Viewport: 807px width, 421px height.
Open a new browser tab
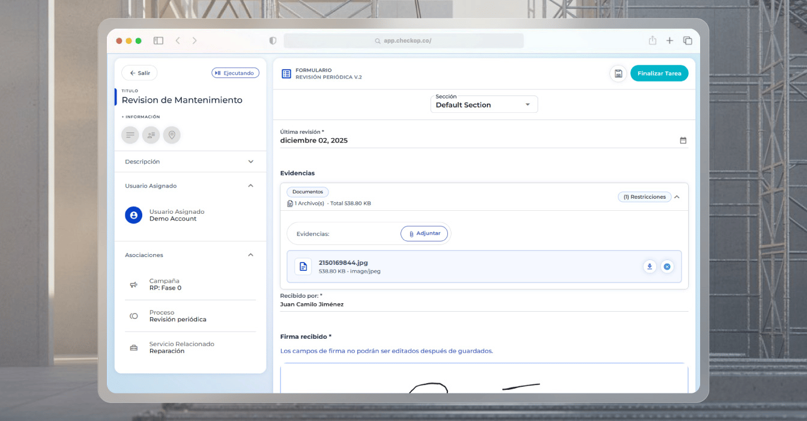[x=669, y=40]
